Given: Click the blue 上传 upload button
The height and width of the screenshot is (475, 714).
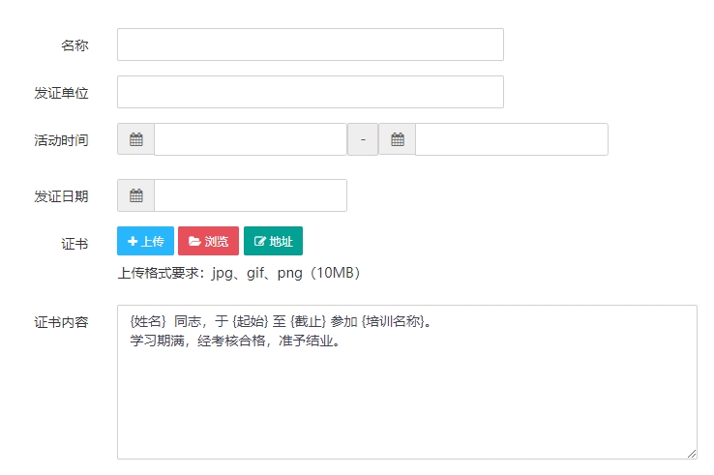Looking at the screenshot, I should pyautogui.click(x=145, y=241).
